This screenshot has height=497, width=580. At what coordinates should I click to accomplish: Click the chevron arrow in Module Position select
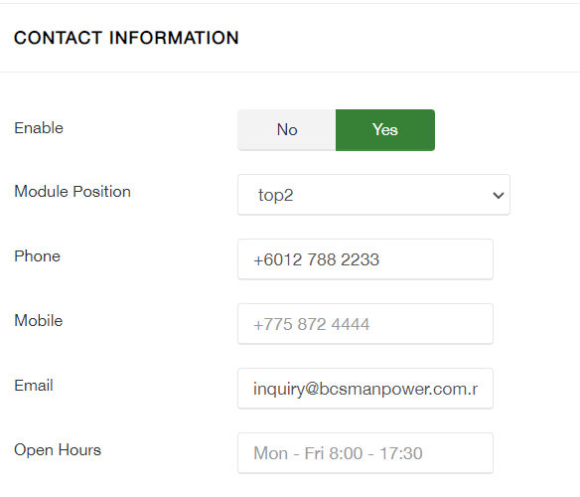(499, 195)
